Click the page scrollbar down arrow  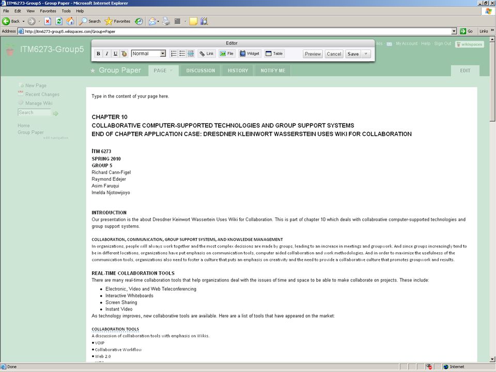492,359
